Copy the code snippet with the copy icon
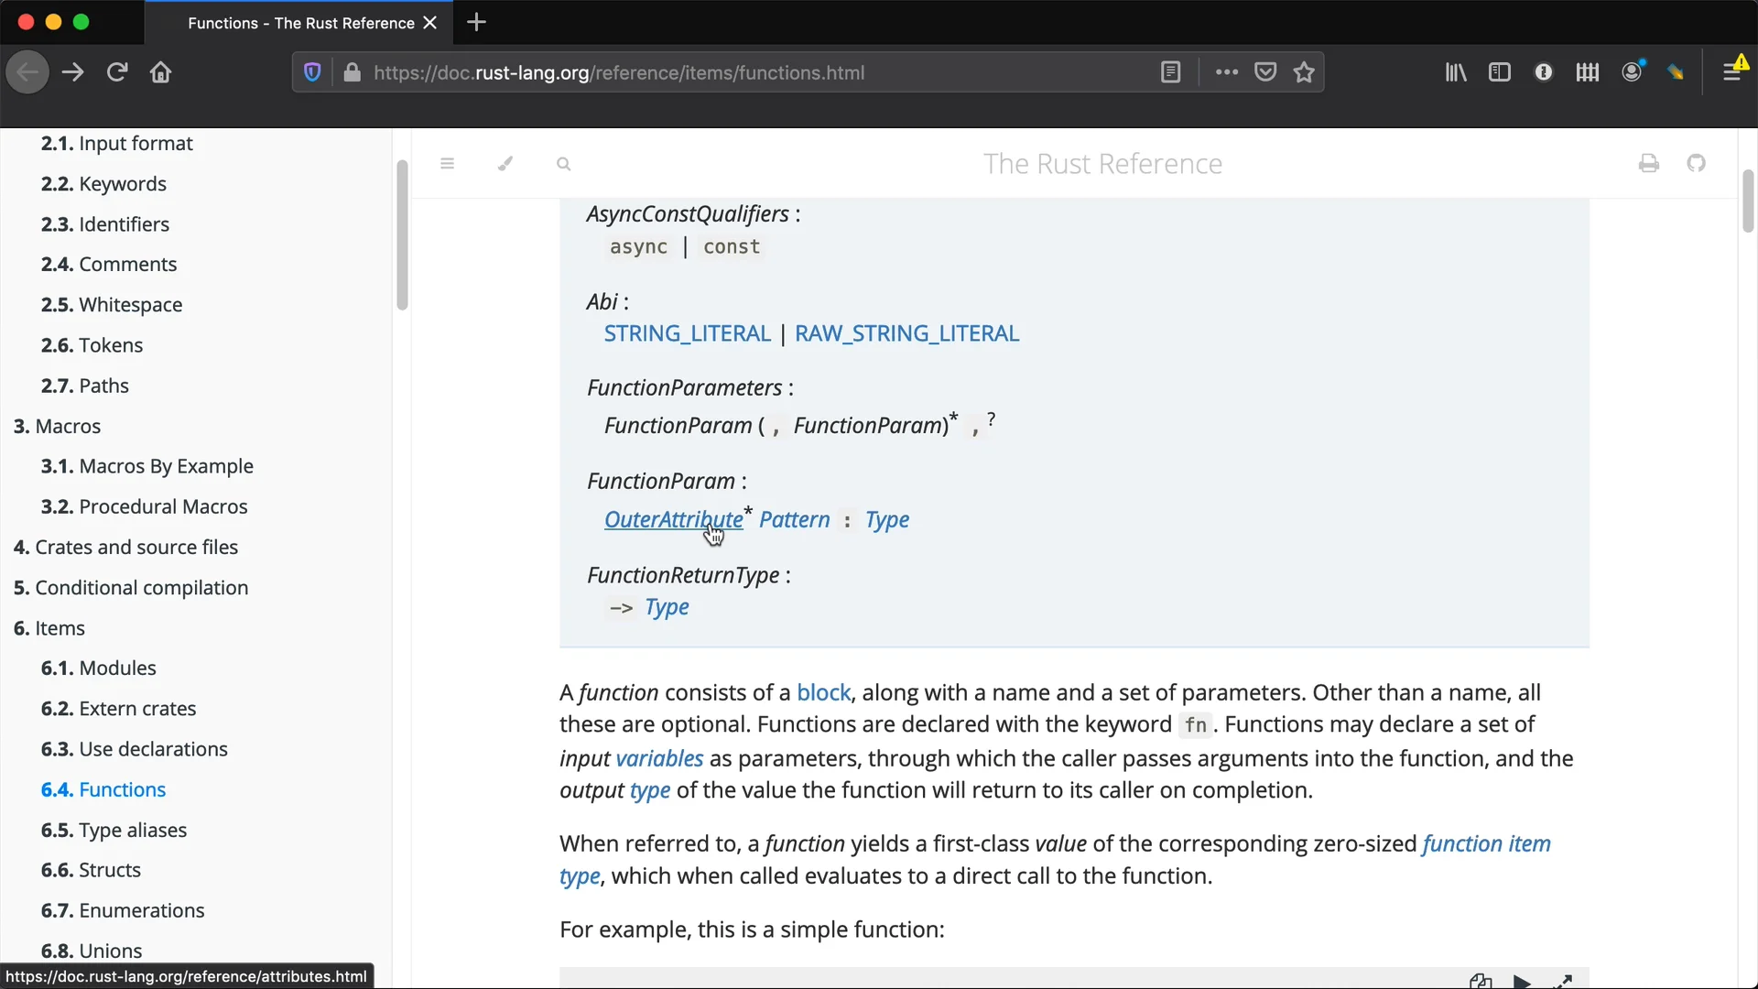This screenshot has width=1758, height=989. [1481, 980]
